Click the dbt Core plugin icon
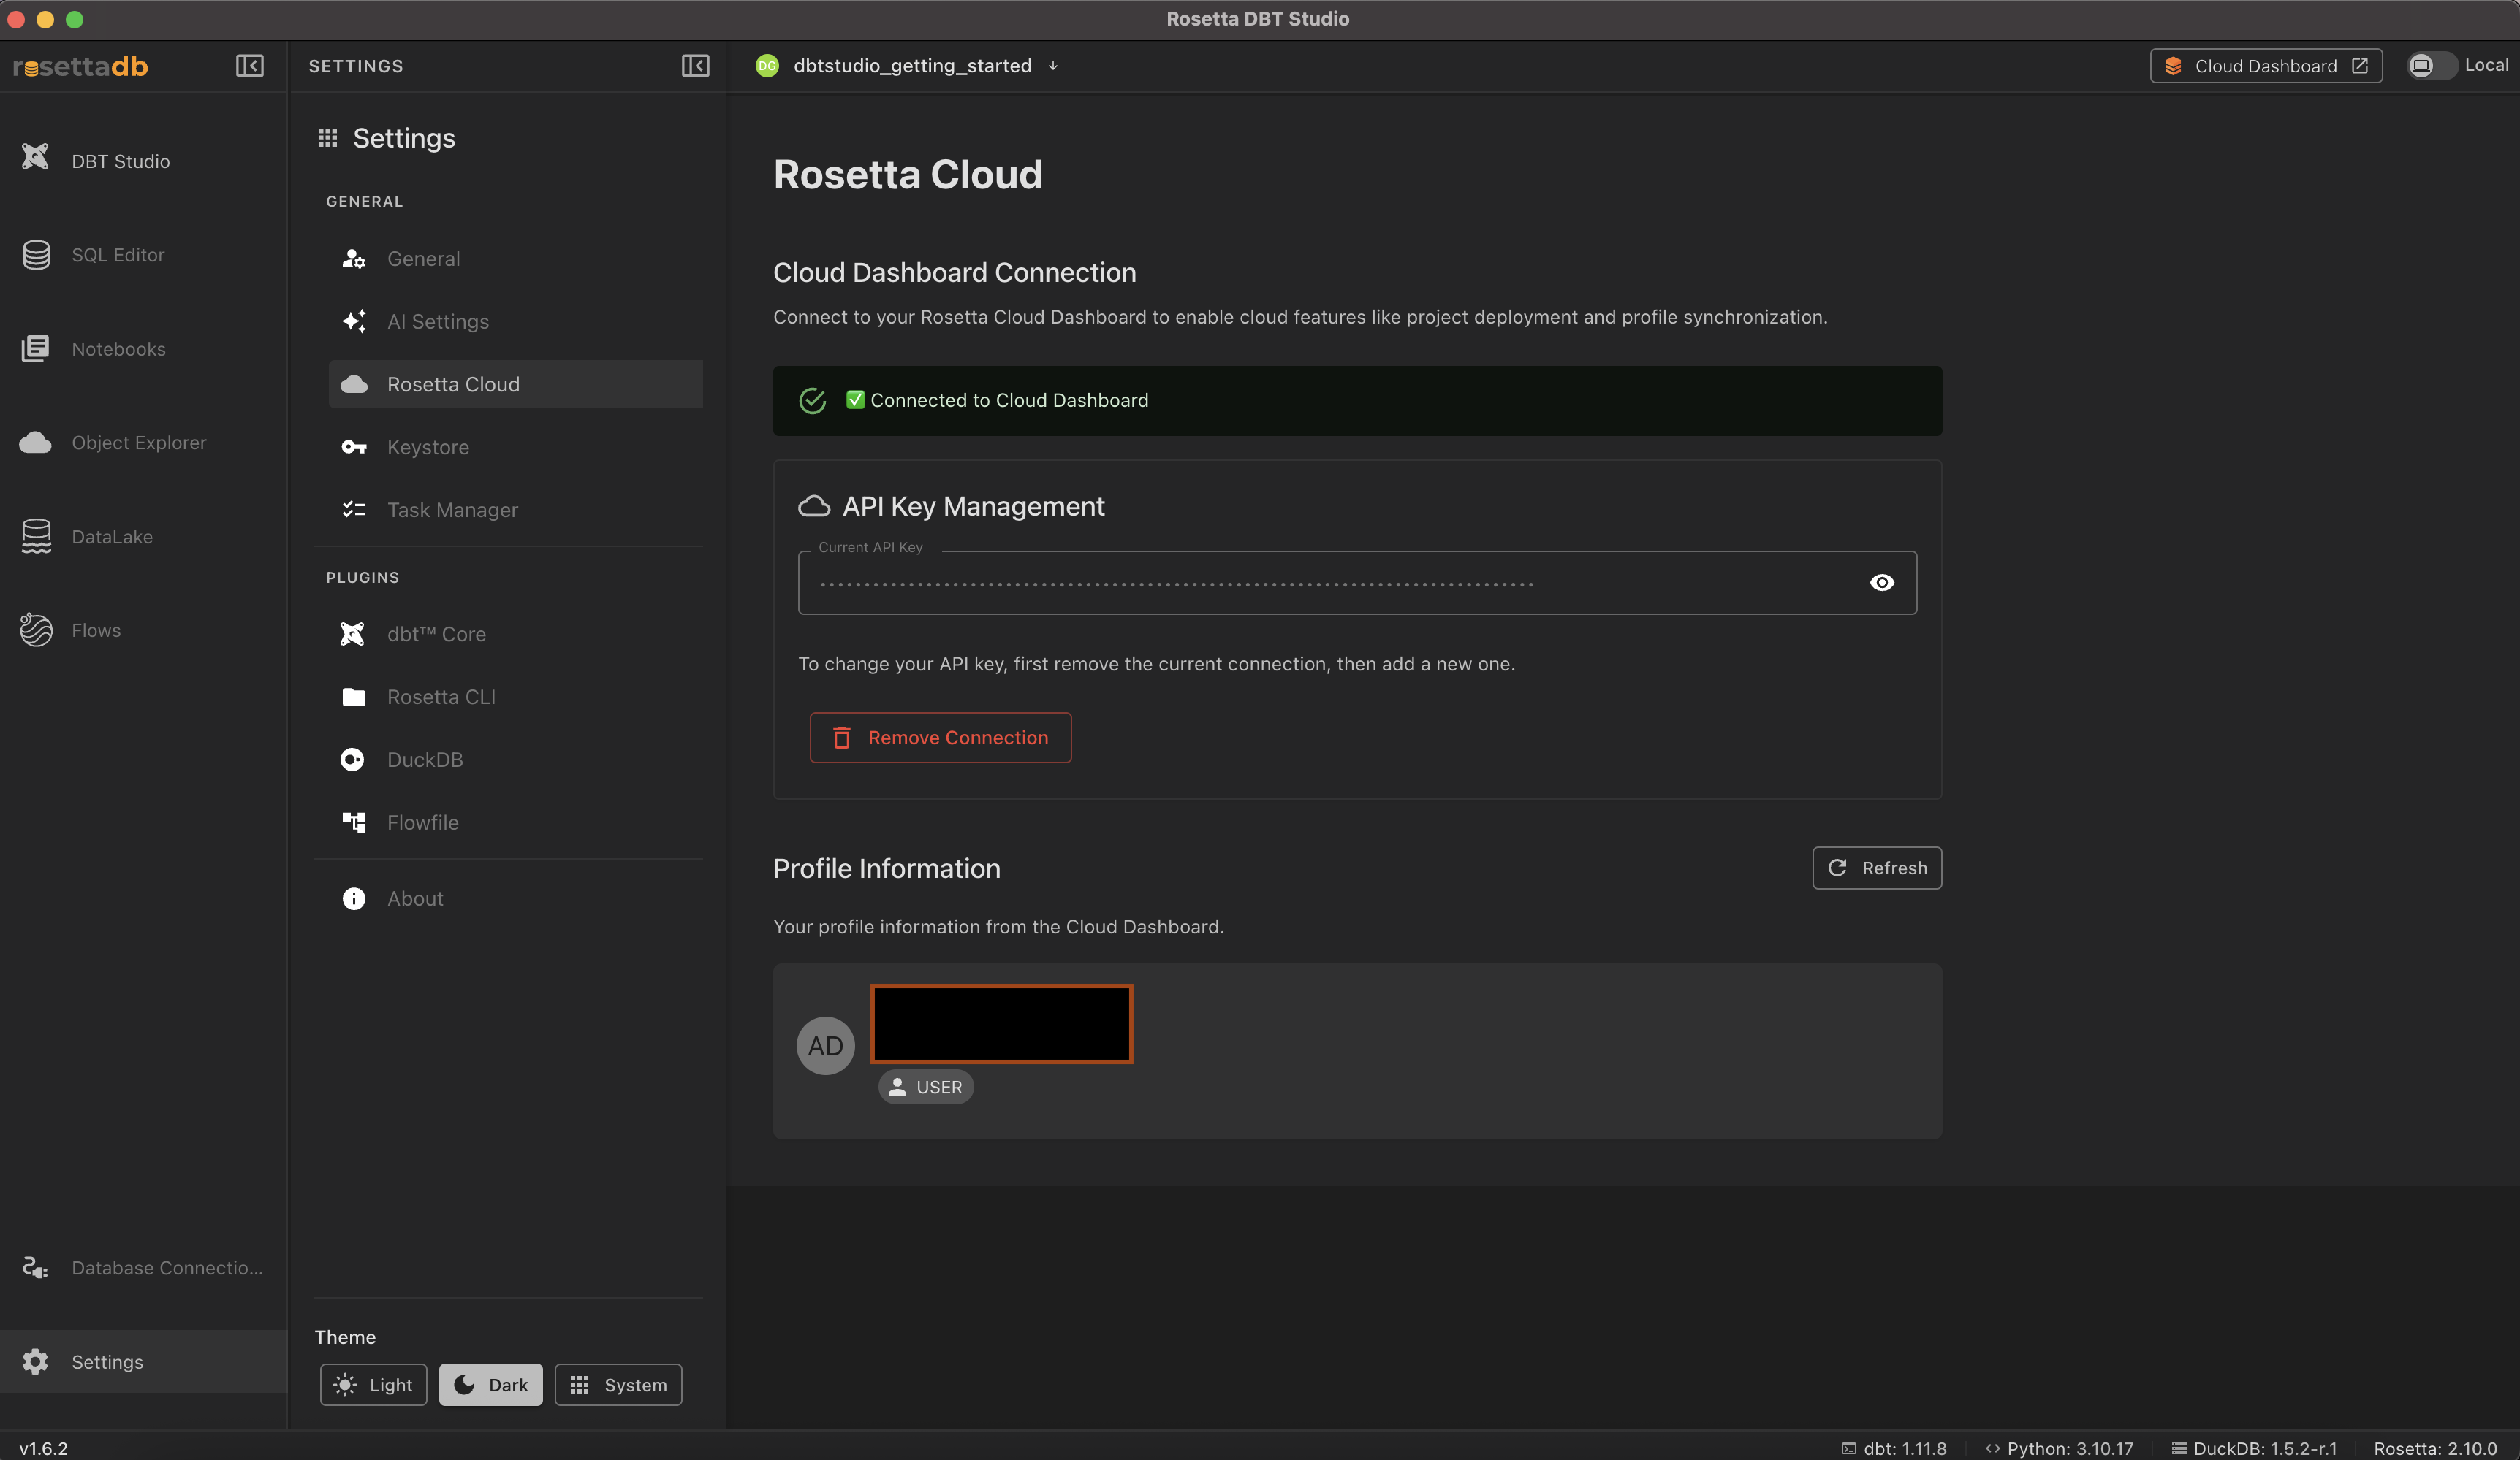 click(x=352, y=633)
